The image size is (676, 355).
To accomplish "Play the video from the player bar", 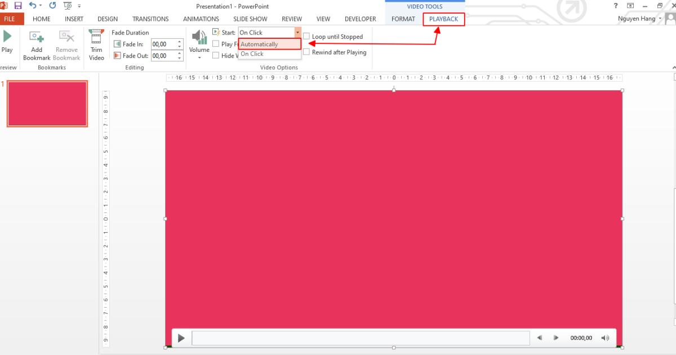I will [181, 338].
